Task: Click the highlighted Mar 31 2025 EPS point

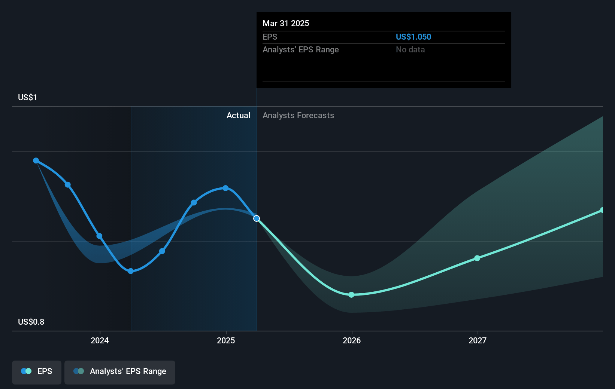Action: coord(257,218)
